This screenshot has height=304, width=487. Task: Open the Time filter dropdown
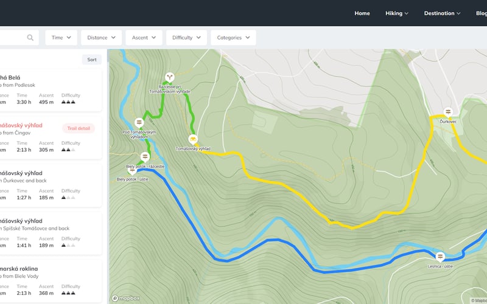(x=61, y=38)
